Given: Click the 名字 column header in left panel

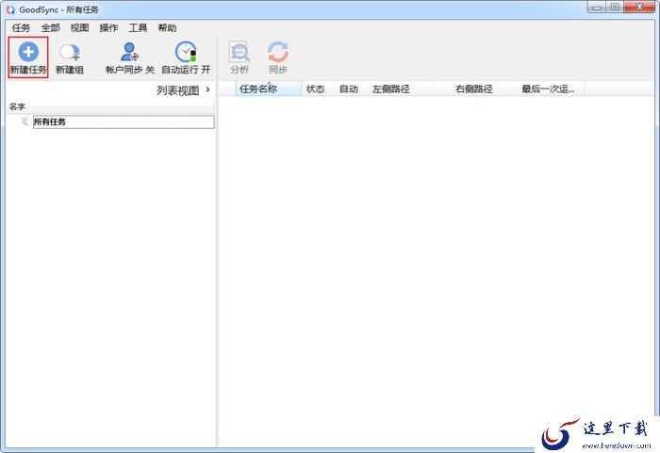Looking at the screenshot, I should [110, 106].
